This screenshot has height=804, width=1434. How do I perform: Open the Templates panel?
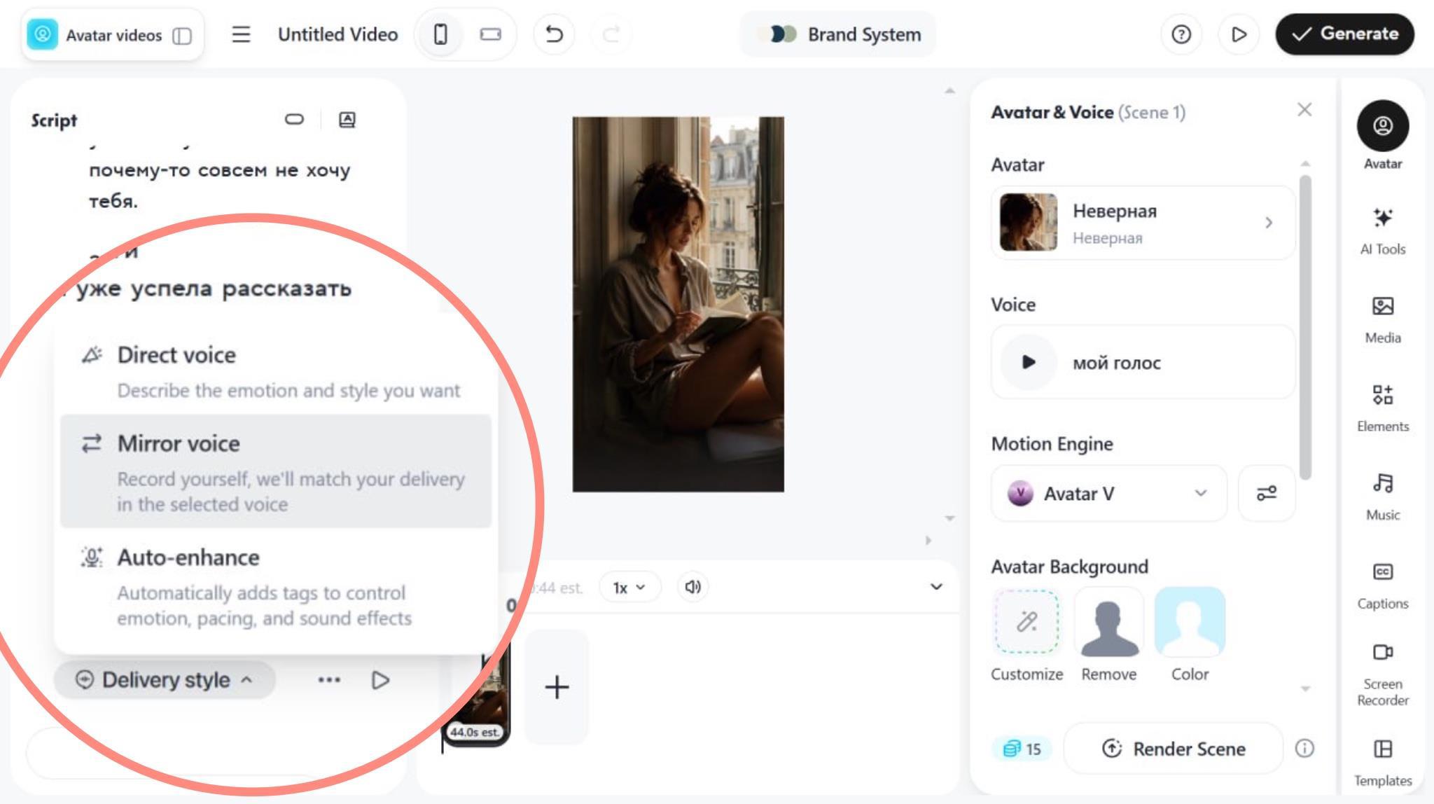[x=1382, y=763]
